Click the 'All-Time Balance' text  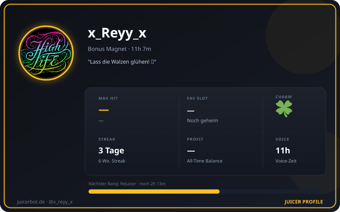coord(205,161)
